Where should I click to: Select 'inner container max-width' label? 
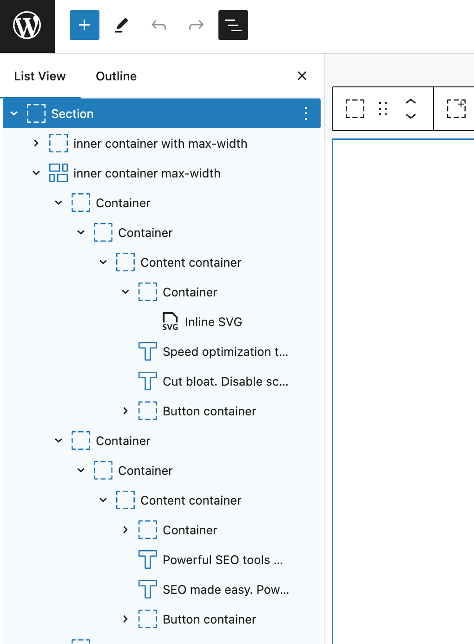tap(147, 173)
